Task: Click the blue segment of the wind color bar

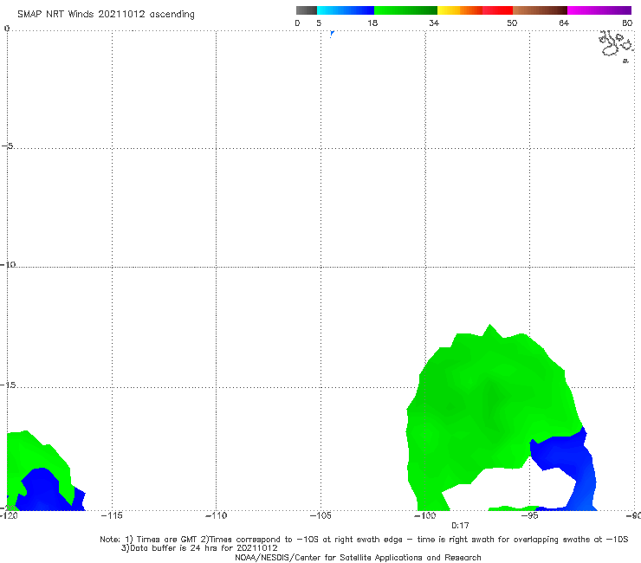Action: (346, 10)
